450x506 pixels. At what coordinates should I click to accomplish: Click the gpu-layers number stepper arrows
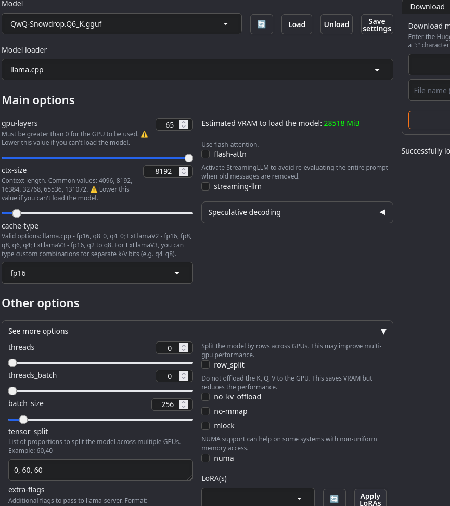pyautogui.click(x=183, y=124)
